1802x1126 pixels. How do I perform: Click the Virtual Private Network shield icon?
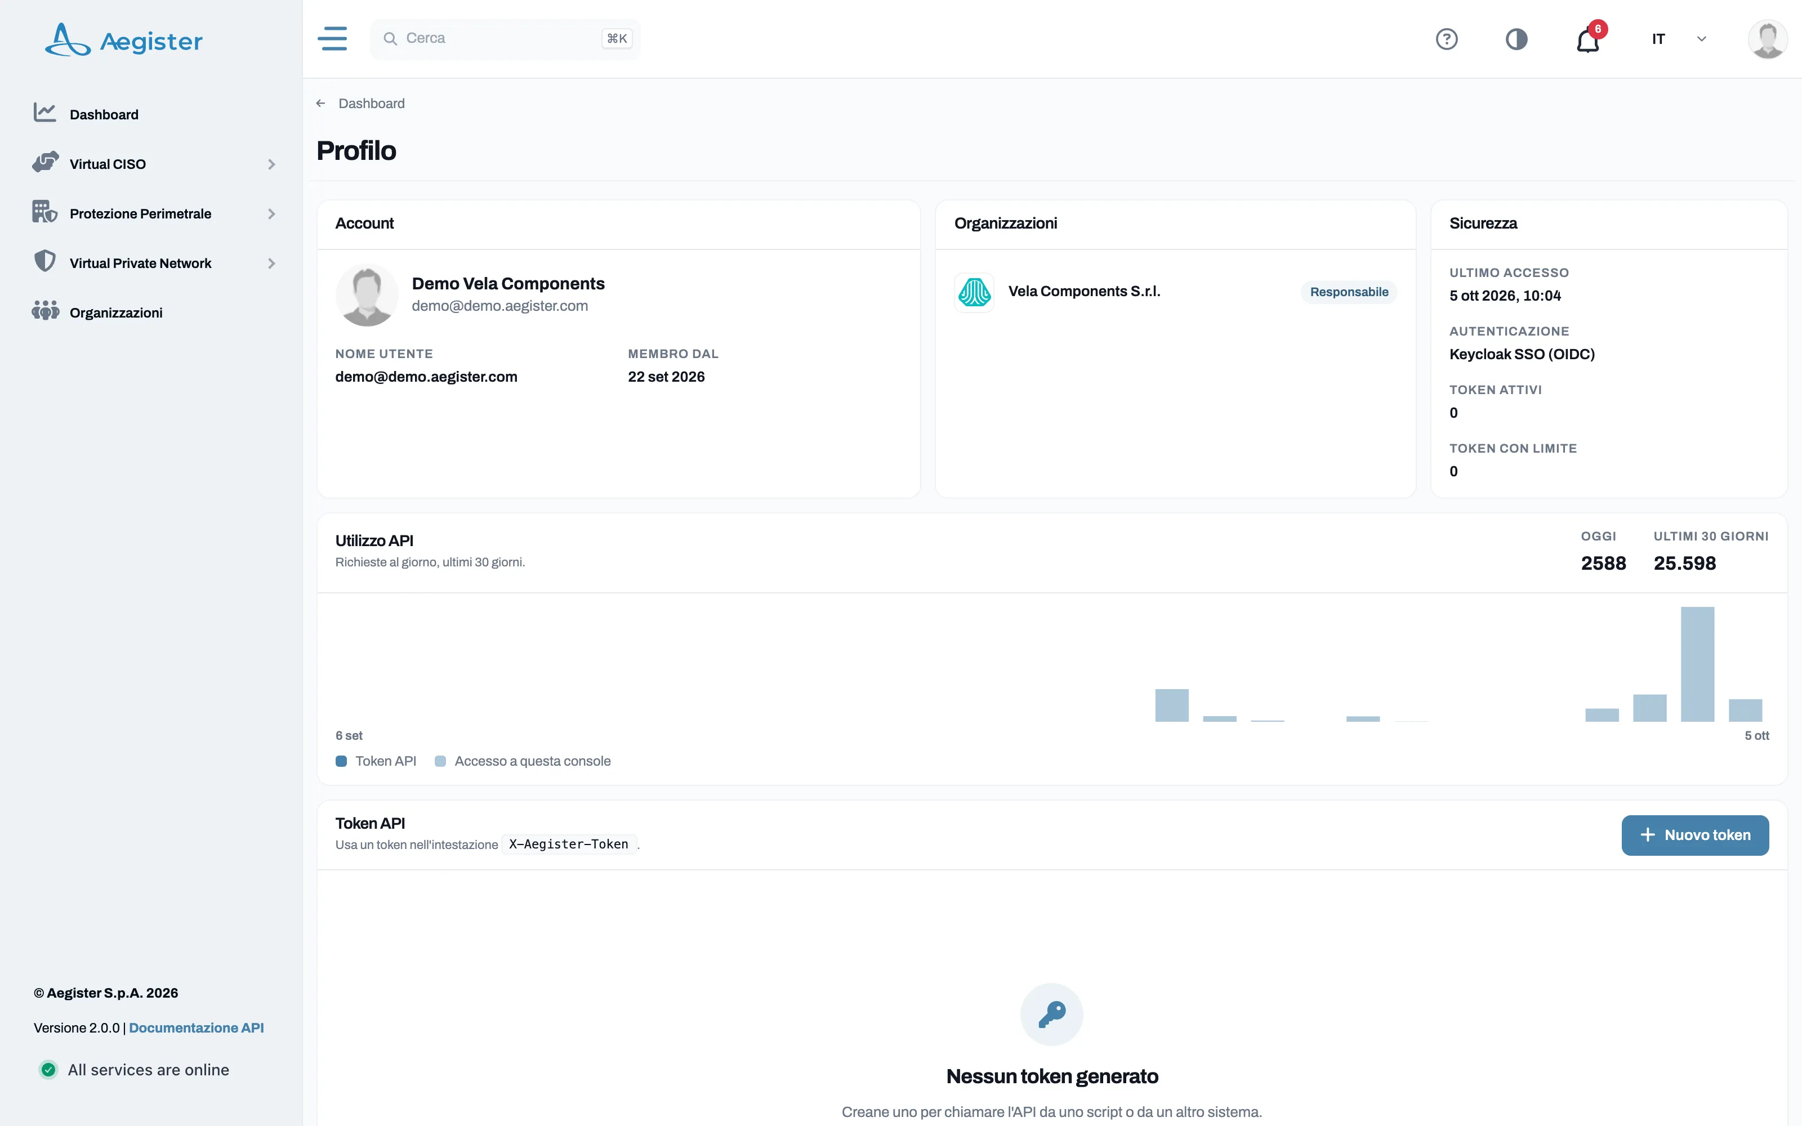pyautogui.click(x=44, y=261)
